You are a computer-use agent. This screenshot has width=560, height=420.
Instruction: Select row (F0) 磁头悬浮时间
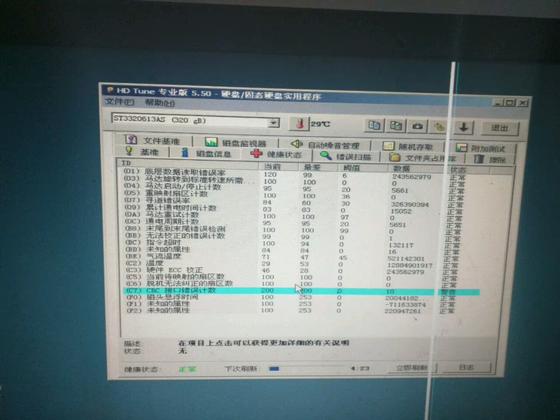pos(299,298)
